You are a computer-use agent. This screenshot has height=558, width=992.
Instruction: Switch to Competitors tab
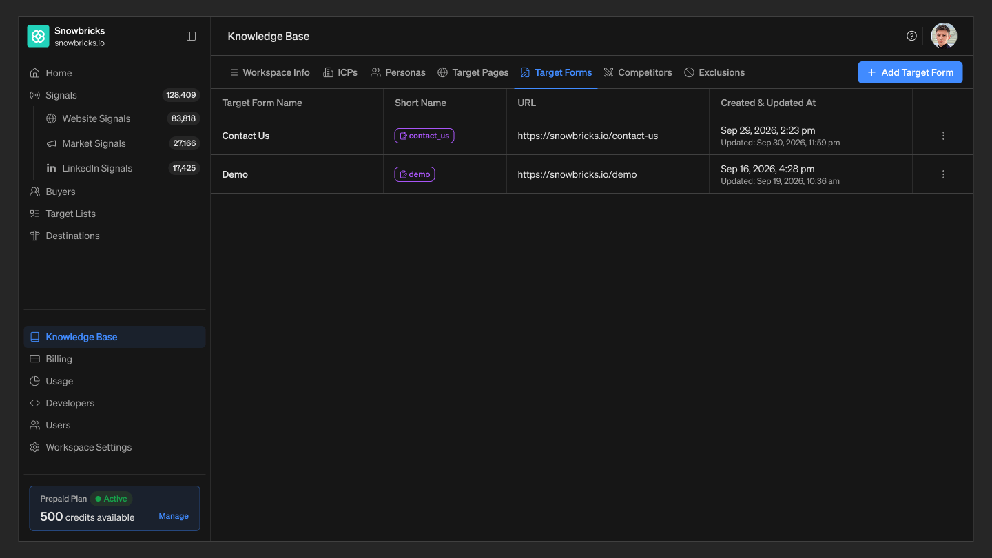(x=638, y=72)
